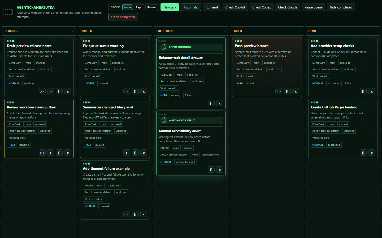Open the Push preview branch title
Image resolution: width=382 pixels, height=238 pixels.
tap(251, 46)
